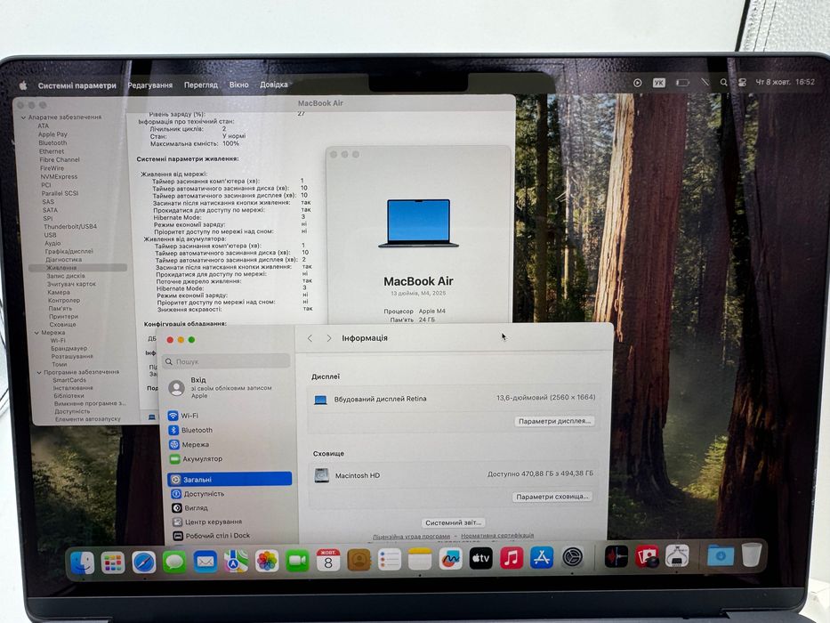This screenshot has height=623, width=830.
Task: Select Брандмауер in System Information sidebar
Action: click(x=68, y=349)
